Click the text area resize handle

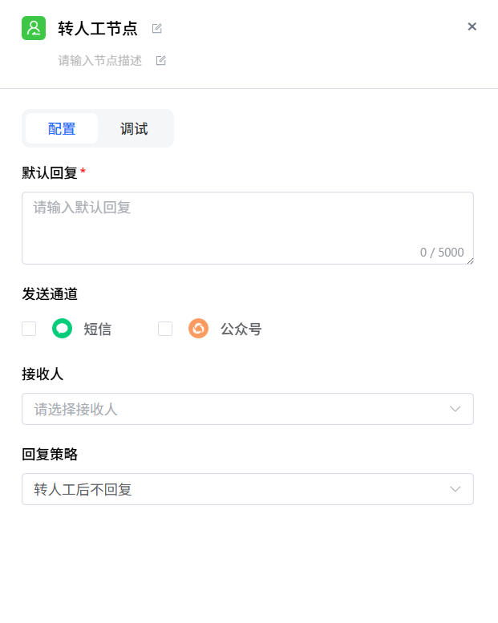[470, 261]
